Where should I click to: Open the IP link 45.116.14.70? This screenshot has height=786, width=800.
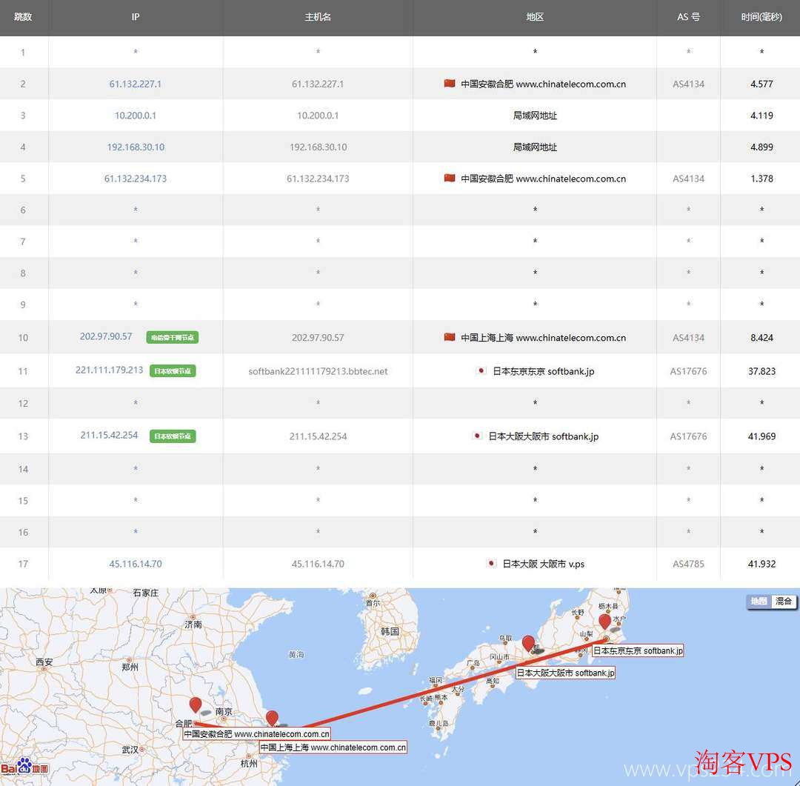click(x=136, y=564)
